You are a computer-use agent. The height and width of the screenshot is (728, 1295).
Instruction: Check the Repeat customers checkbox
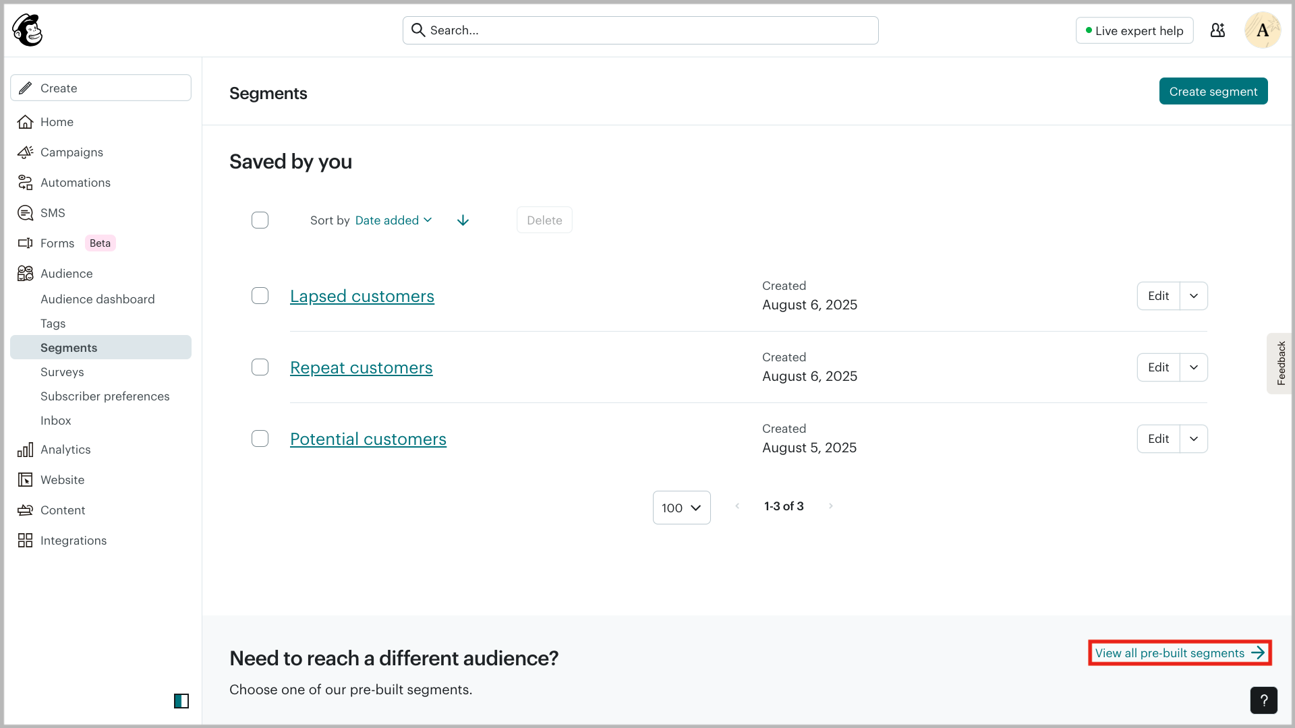click(260, 367)
